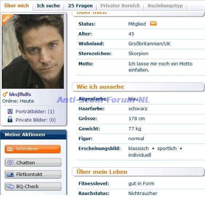
Task: Open the profile photo thumbnail
Action: point(33,51)
